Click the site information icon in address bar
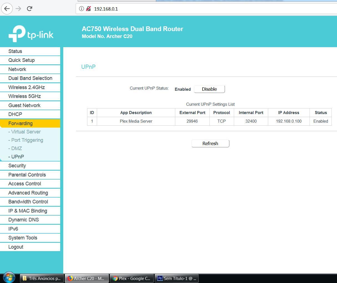The image size is (337, 283). coord(81,9)
